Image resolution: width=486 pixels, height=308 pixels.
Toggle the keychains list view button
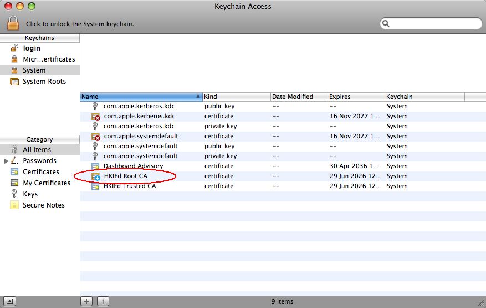9,301
